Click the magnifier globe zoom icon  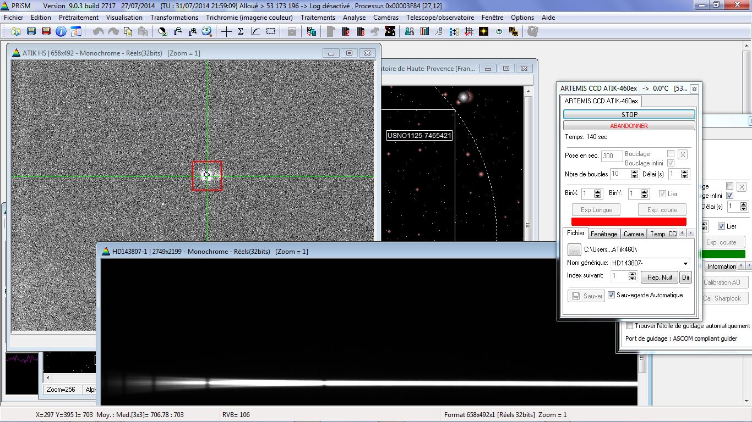pos(207,31)
